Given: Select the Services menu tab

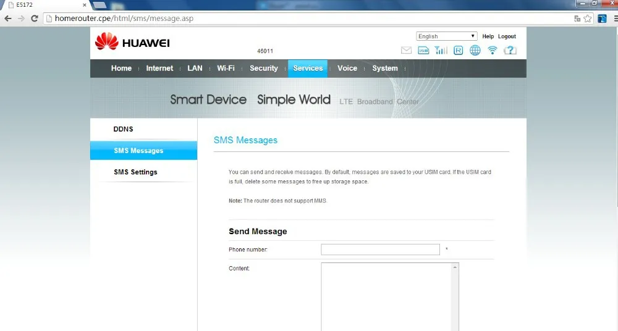Looking at the screenshot, I should pos(308,68).
